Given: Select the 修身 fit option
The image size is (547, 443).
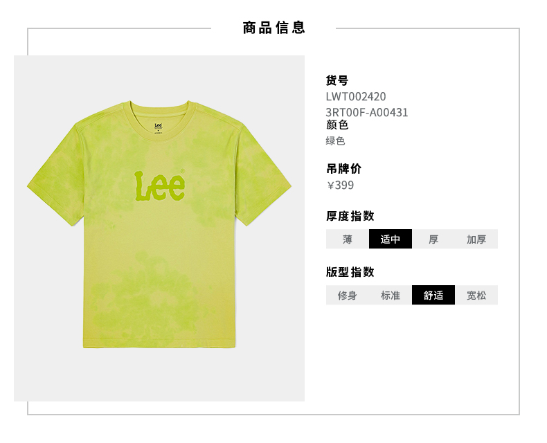Looking at the screenshot, I should tap(347, 295).
